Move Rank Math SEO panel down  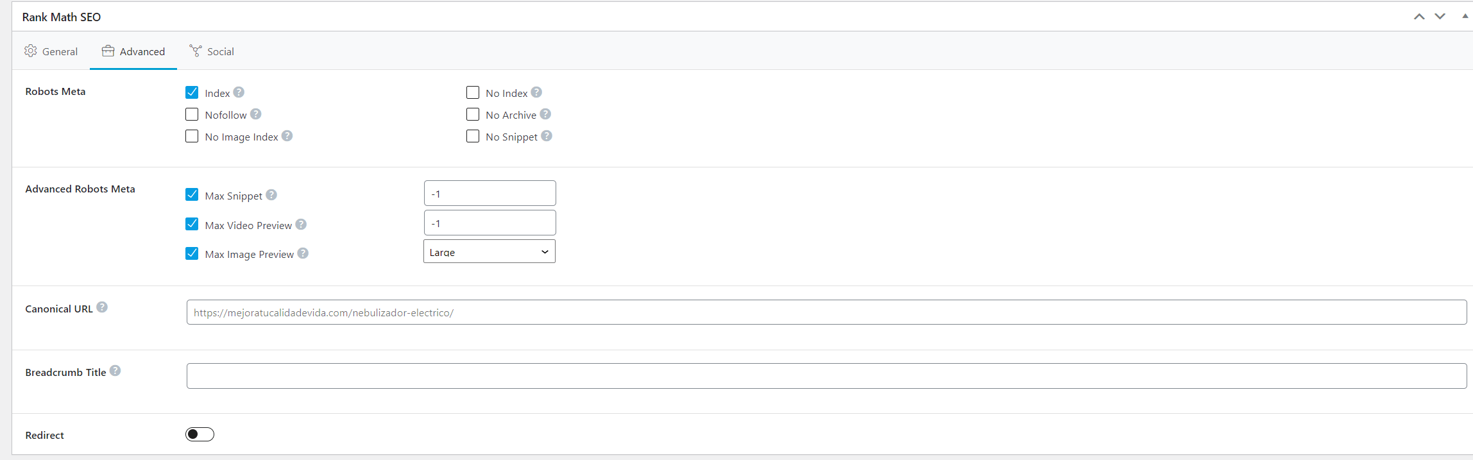[x=1440, y=17]
